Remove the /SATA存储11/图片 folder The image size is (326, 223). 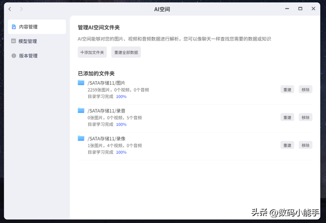point(305,89)
